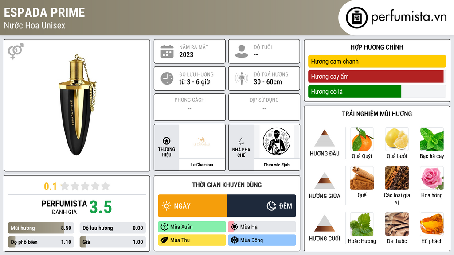The height and width of the screenshot is (255, 454).
Task: Click the calendar icon for release year
Action: point(167,51)
